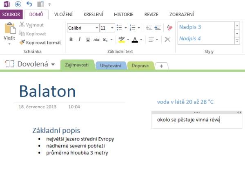The height and width of the screenshot is (171, 245).
Task: Click the OneNote application icon
Action: click(7, 4)
